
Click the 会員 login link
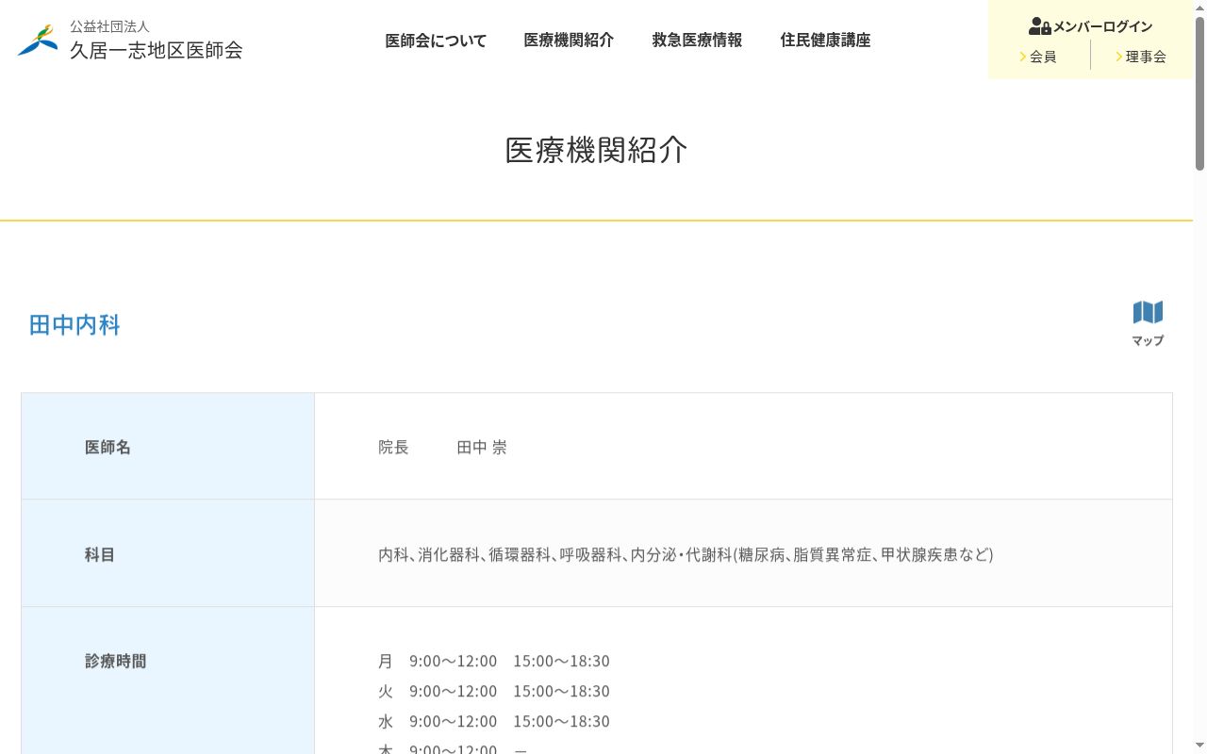[1038, 57]
